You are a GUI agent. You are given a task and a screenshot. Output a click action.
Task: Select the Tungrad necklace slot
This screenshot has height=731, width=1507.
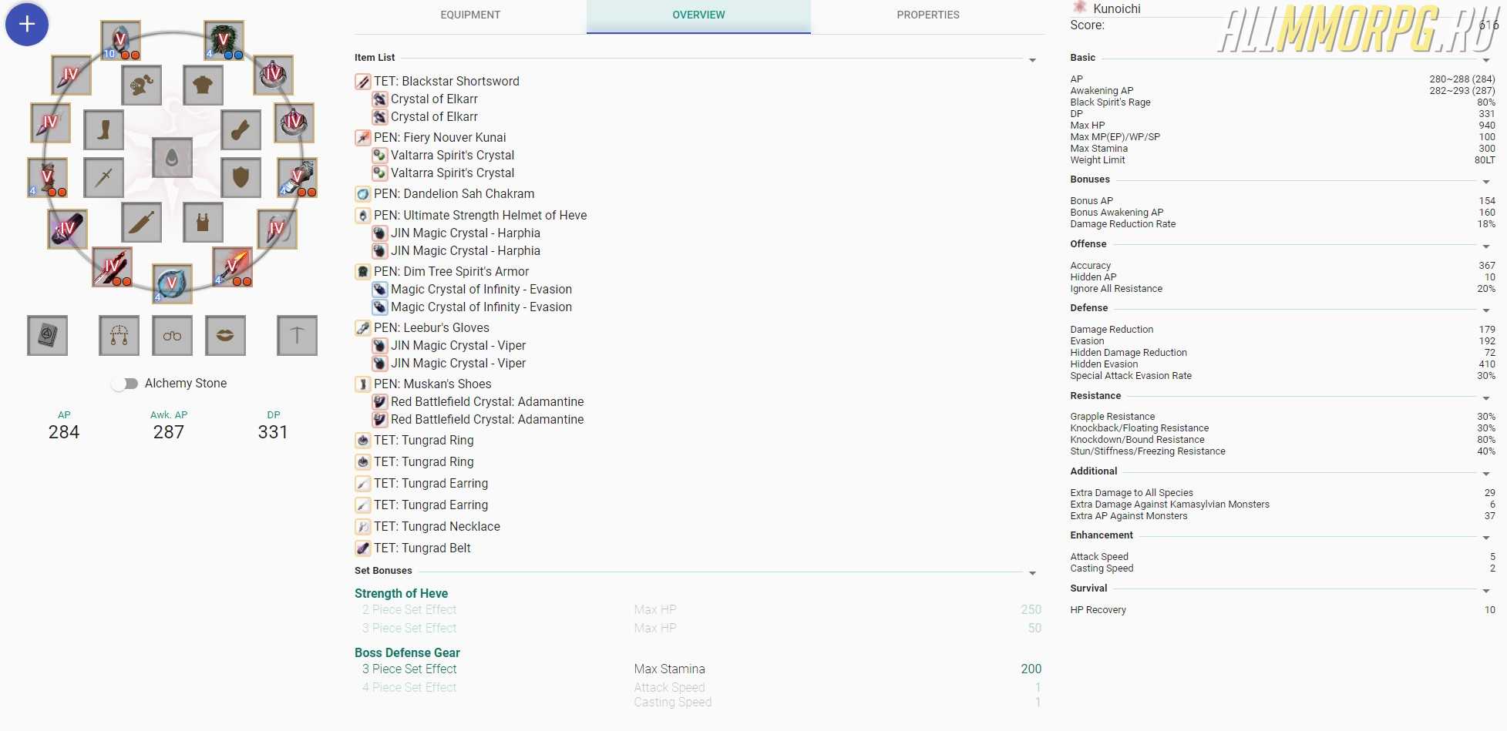click(277, 229)
